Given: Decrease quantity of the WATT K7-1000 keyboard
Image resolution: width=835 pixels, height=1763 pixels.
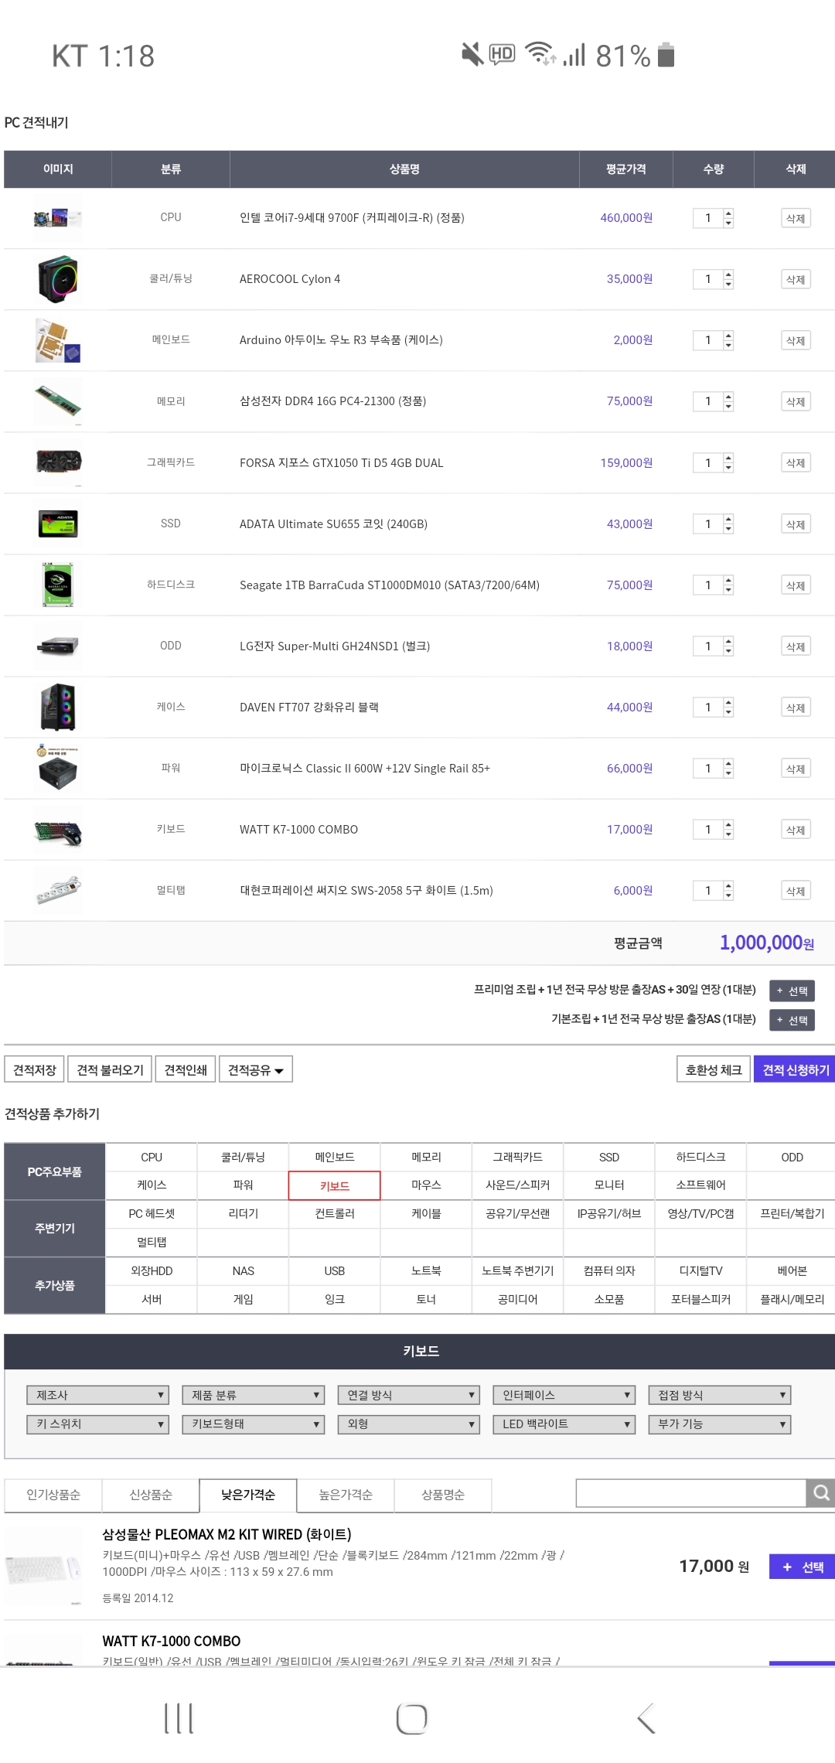Looking at the screenshot, I should tap(728, 834).
